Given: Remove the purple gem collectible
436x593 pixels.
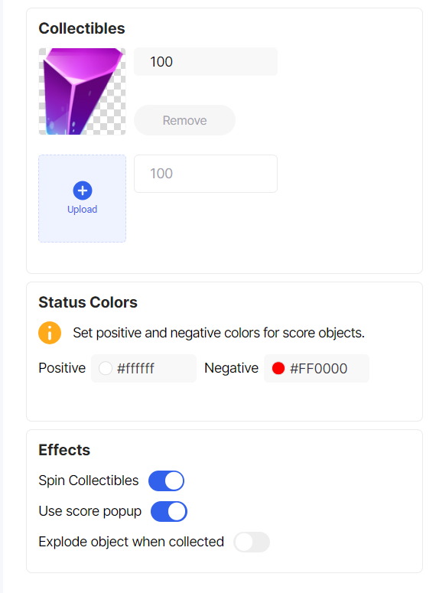Looking at the screenshot, I should (184, 120).
